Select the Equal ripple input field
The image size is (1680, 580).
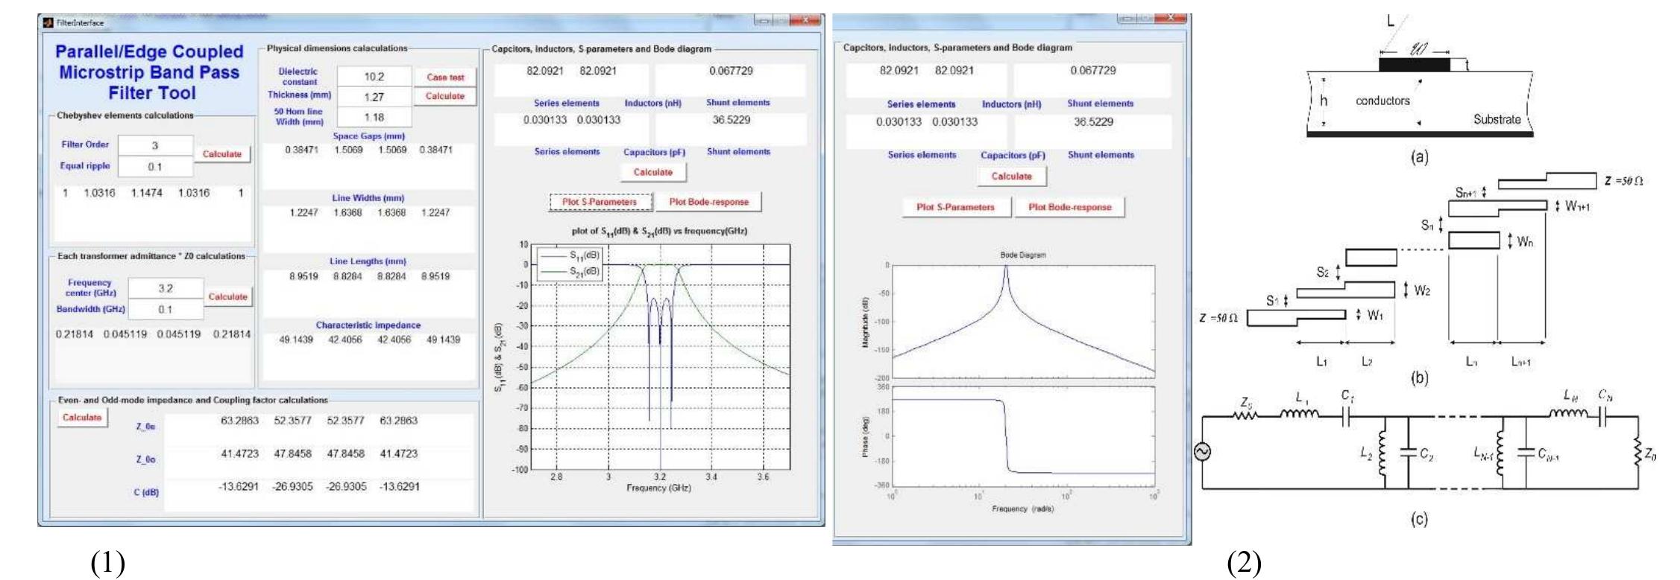[155, 167]
